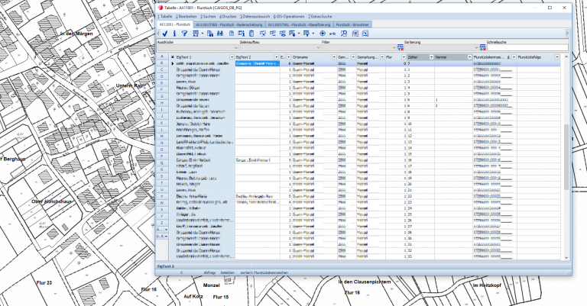The width and height of the screenshot is (587, 306).
Task: Open the arrow beside the funnel-table icon
Action: [x=313, y=34]
